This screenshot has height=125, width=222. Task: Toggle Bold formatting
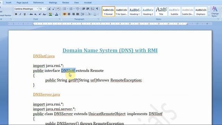[x=16, y=14]
